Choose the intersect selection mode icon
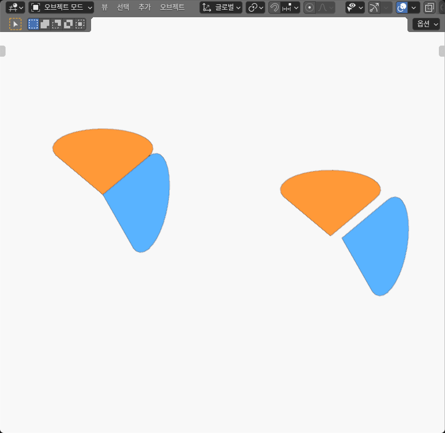This screenshot has width=445, height=433. click(80, 24)
